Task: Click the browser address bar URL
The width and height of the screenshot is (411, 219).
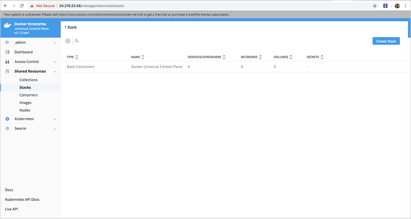Action: point(92,6)
